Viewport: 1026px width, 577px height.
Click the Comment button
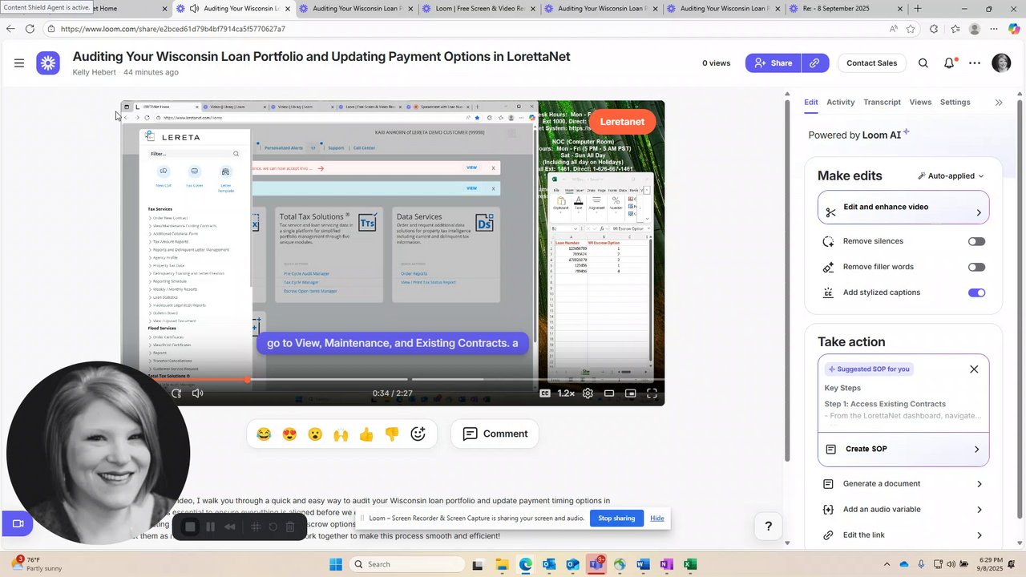[495, 434]
